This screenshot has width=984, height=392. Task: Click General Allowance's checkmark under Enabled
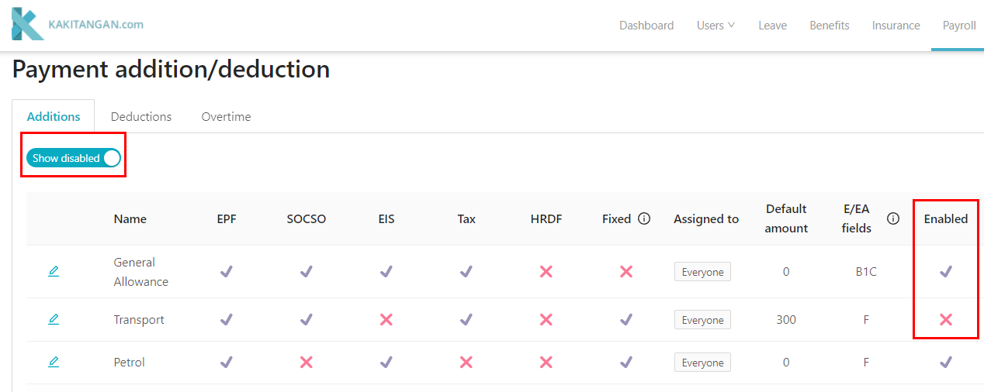tap(945, 271)
